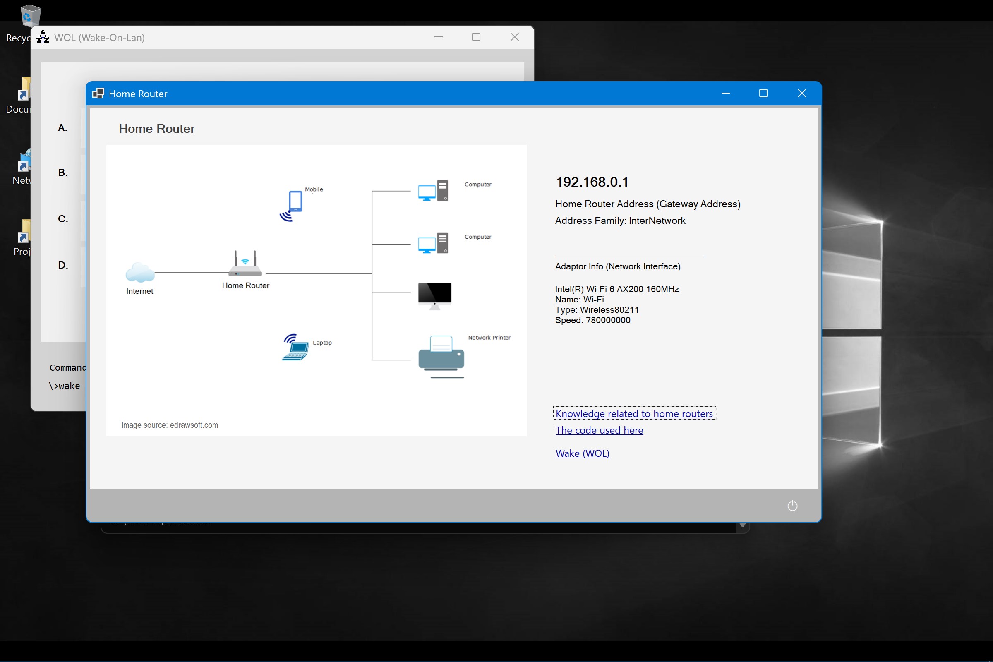993x662 pixels.
Task: Click Home Router window title icon
Action: [98, 94]
